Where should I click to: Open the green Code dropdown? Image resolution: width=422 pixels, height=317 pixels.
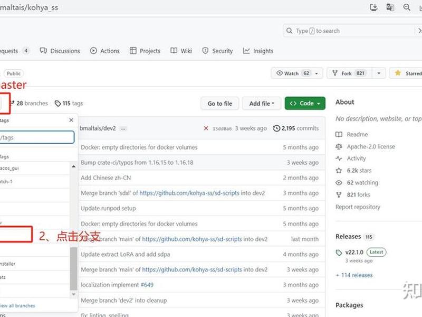[305, 103]
